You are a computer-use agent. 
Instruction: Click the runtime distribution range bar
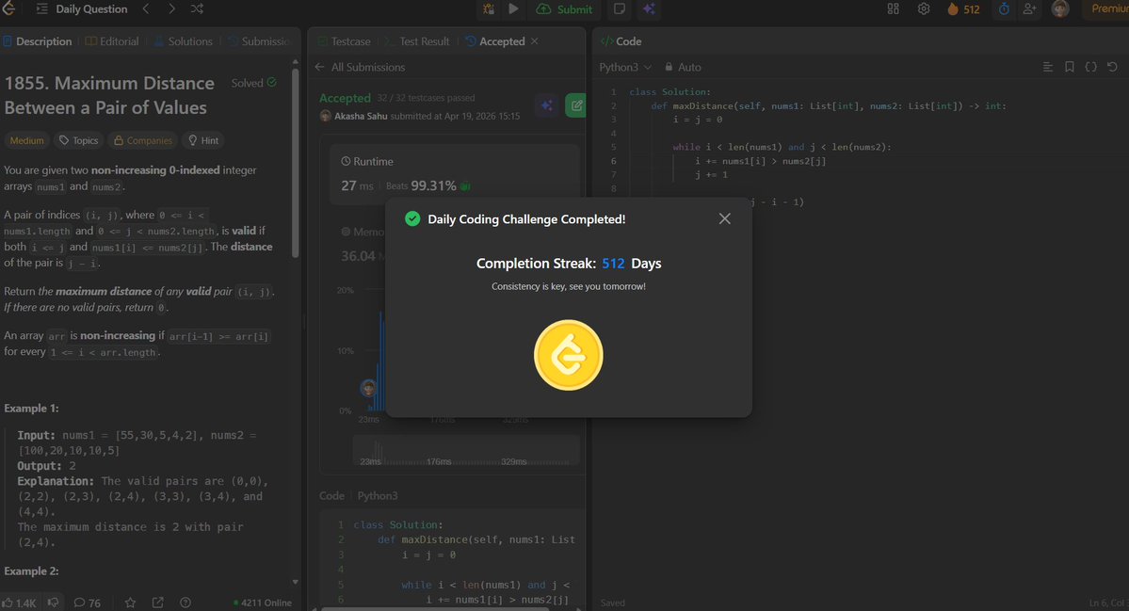click(x=466, y=453)
